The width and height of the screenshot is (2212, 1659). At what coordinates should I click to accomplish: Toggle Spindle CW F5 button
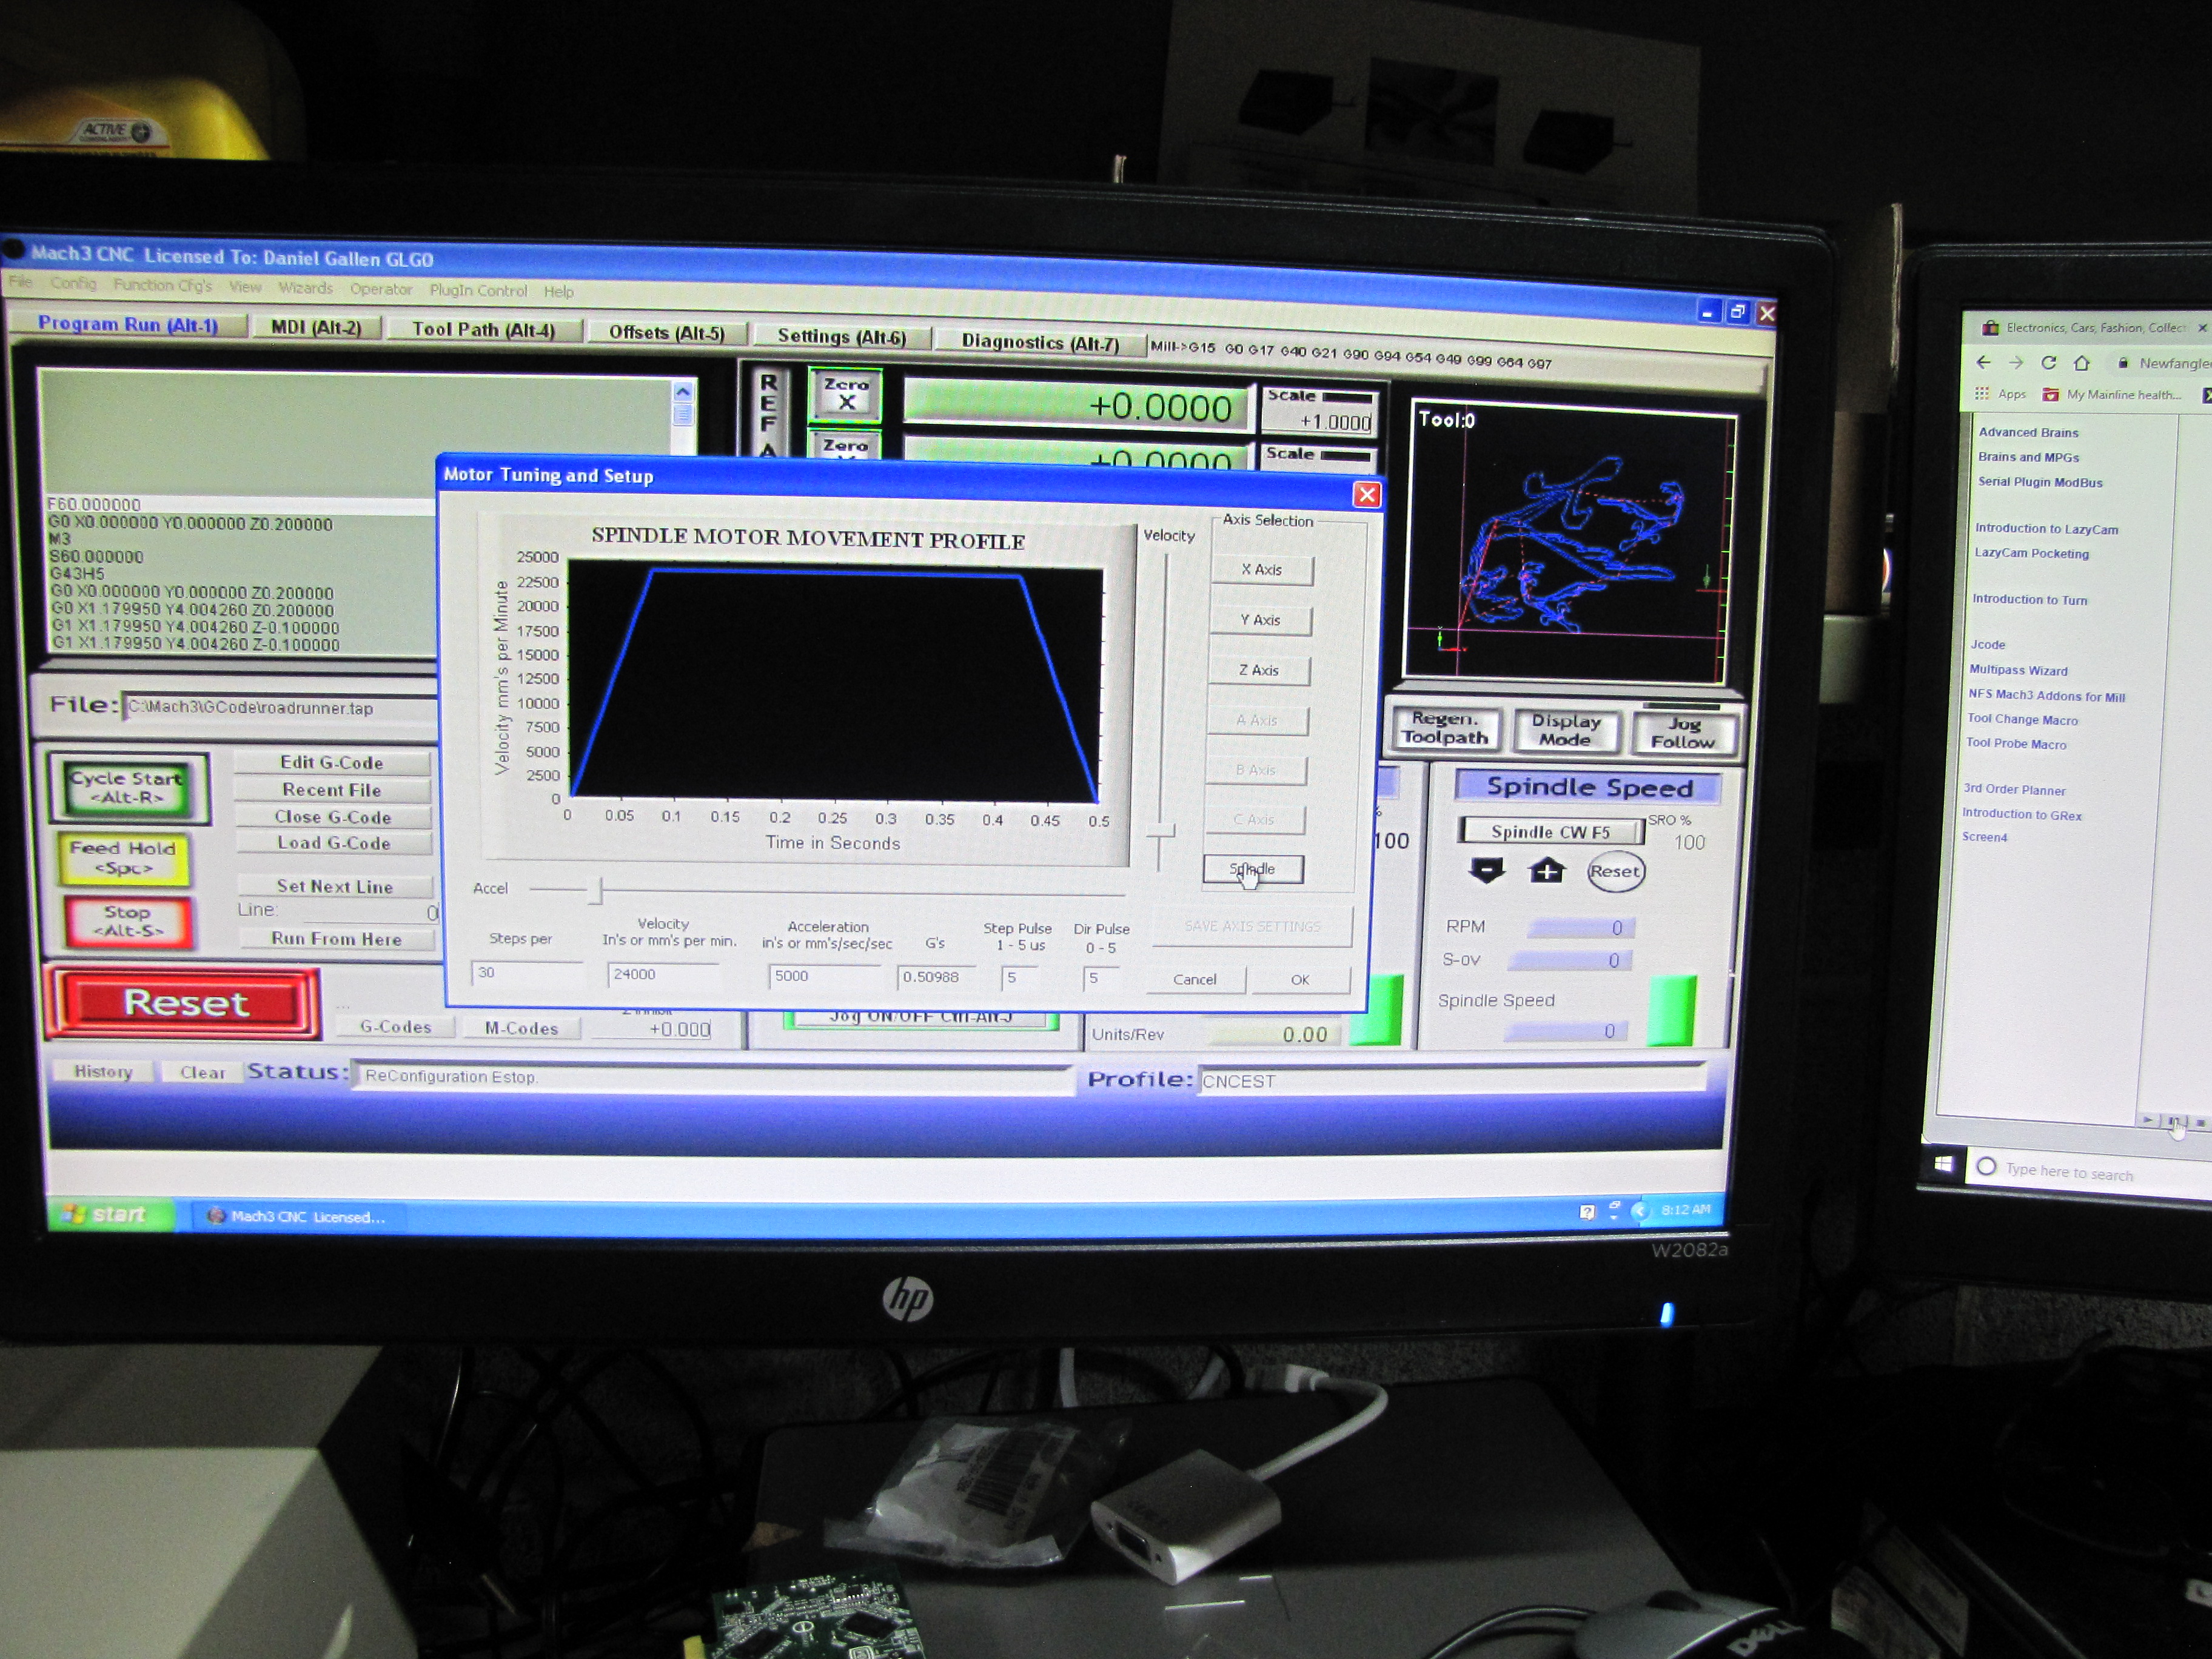tap(1550, 832)
